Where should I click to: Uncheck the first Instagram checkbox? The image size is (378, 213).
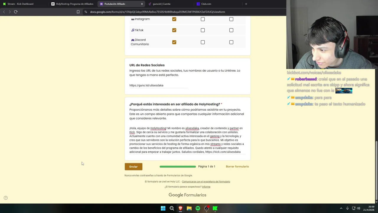174,19
